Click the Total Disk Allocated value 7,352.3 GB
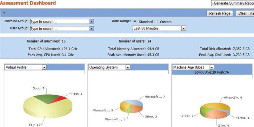This screenshot has height=127, width=254. point(241,49)
